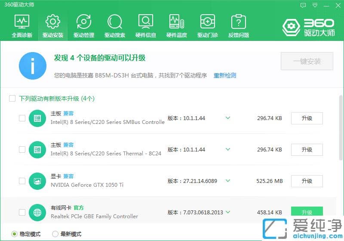Click 升级 for SMBus Controller driver
The image size is (344, 241).
point(307,118)
